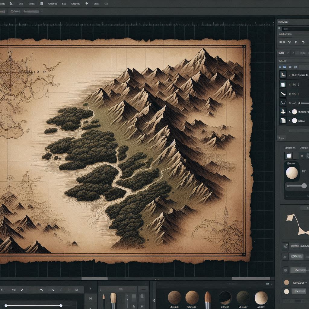Screen dimensions: 309x309
Task: Click the slanted tag icon at the end of the right panel icon row
Action: click(x=303, y=42)
